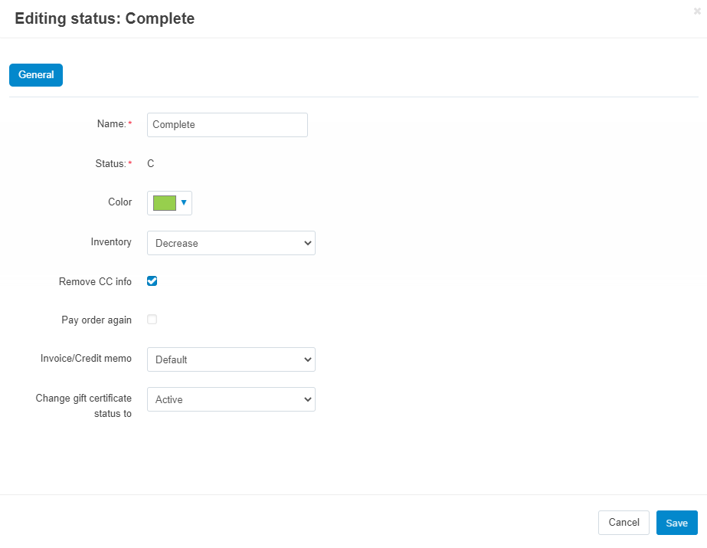The width and height of the screenshot is (707, 548).
Task: Expand the Inventory dropdown set to Decrease
Action: coord(231,243)
